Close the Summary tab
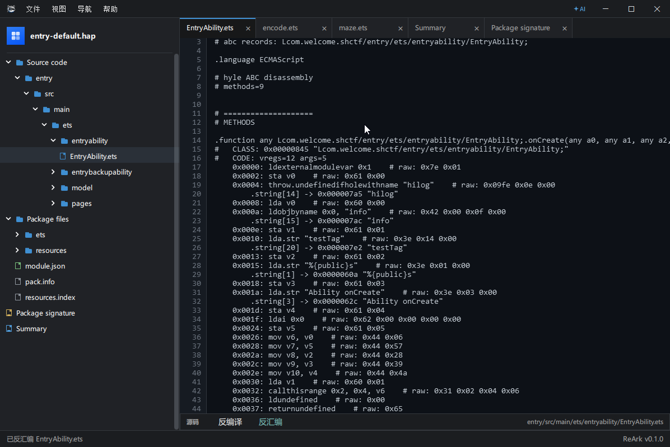670x447 pixels. click(476, 29)
